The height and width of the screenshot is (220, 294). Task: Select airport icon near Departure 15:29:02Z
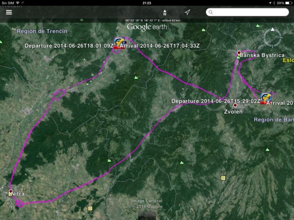point(266,98)
